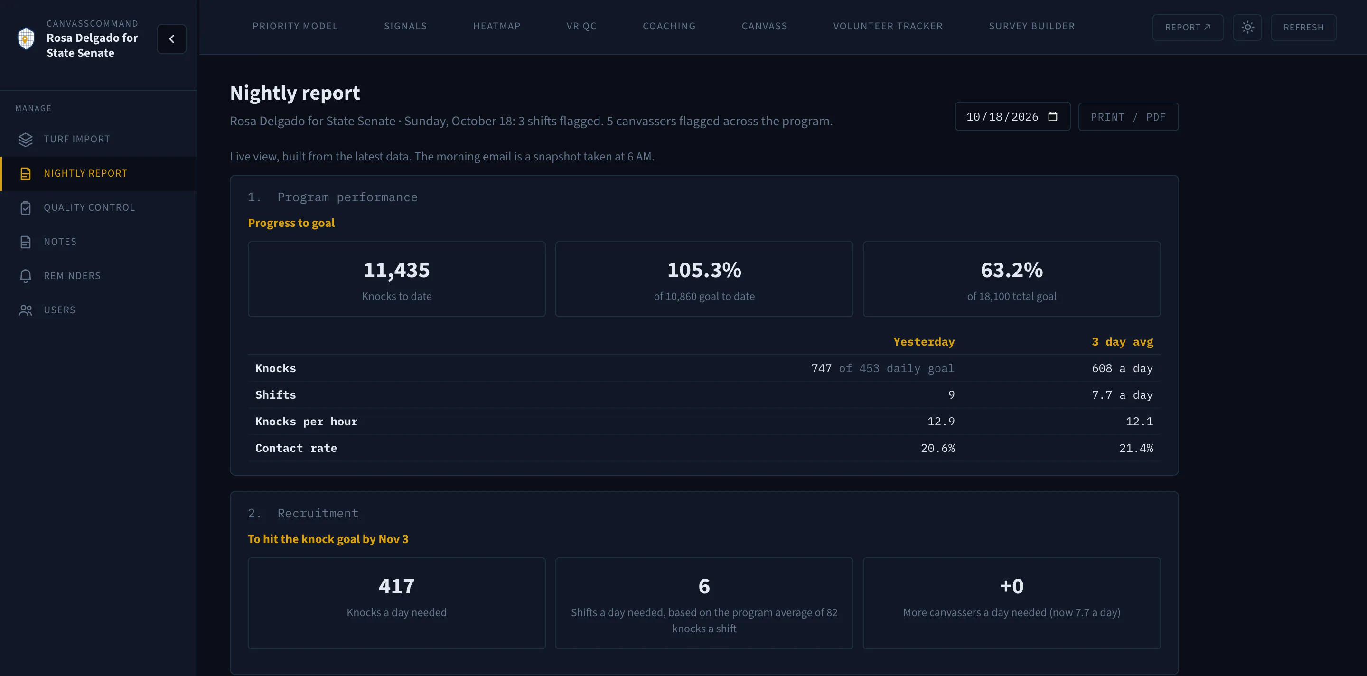Click the 'Contact rate' row label
Screen dimensions: 1367x676
pos(296,448)
